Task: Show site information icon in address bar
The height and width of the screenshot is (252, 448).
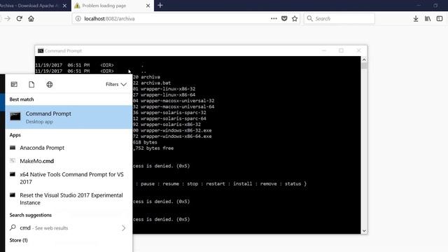Action: point(78,19)
